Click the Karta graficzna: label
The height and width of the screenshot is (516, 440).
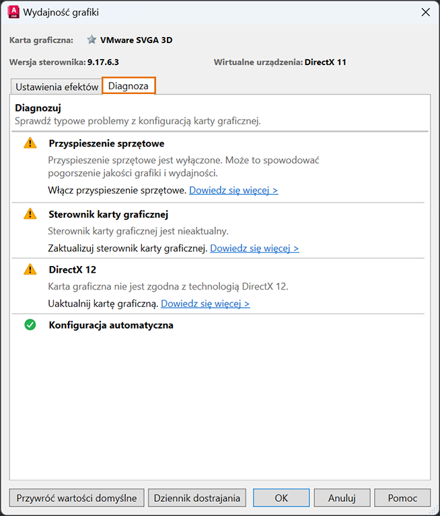click(41, 40)
